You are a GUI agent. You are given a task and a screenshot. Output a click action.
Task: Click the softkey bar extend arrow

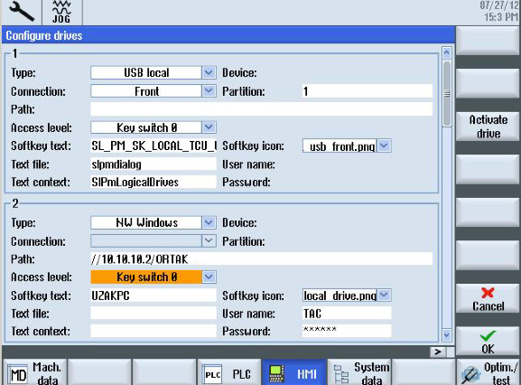tap(438, 352)
